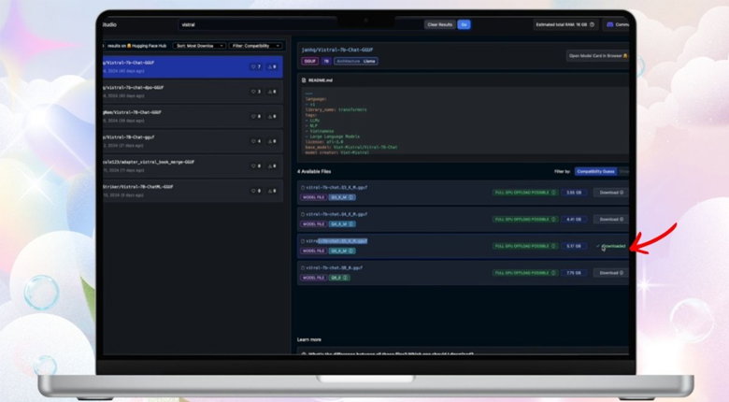Select the highlighted Vistral-7b-Chat-GGUF search result
Image resolution: width=729 pixels, height=402 pixels.
click(x=193, y=66)
